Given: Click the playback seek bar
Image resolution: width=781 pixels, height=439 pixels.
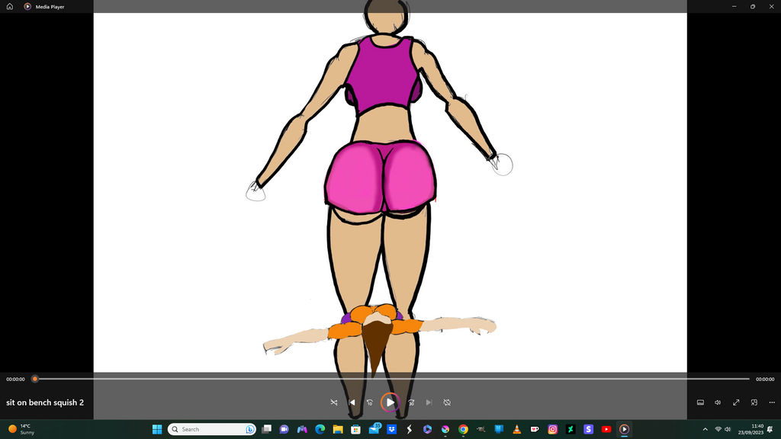Looking at the screenshot, I should point(393,379).
